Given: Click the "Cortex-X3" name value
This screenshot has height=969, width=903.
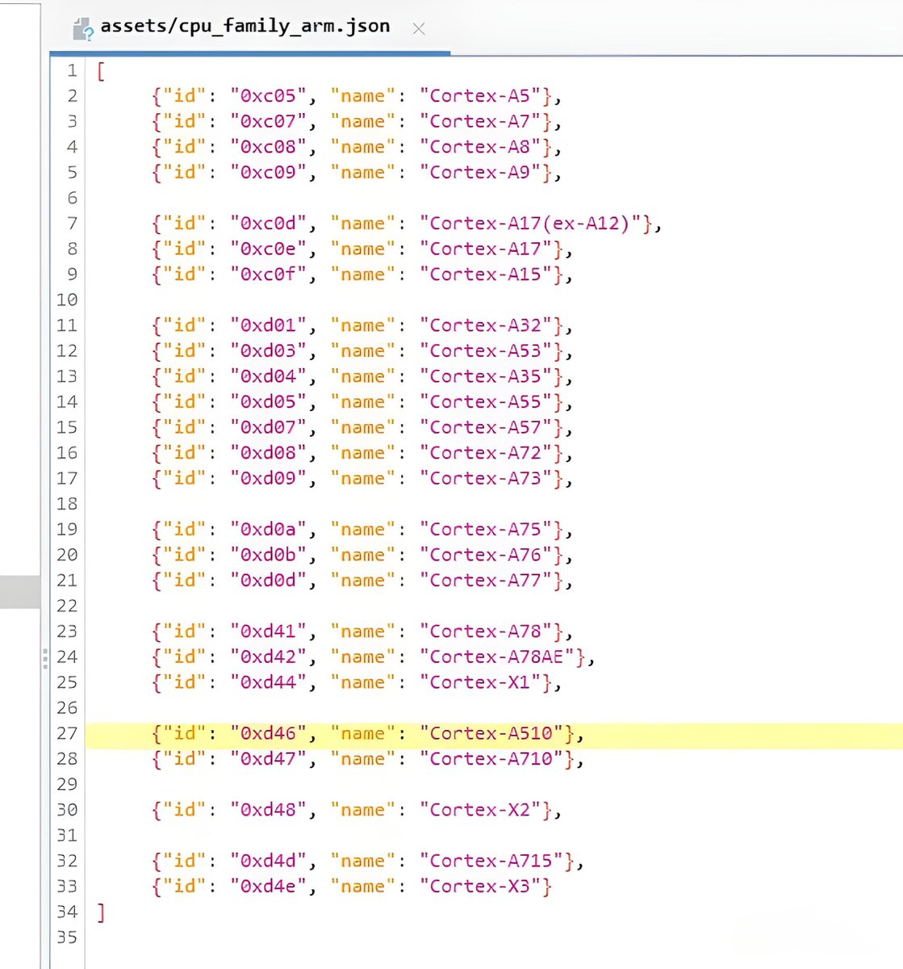Looking at the screenshot, I should [480, 887].
